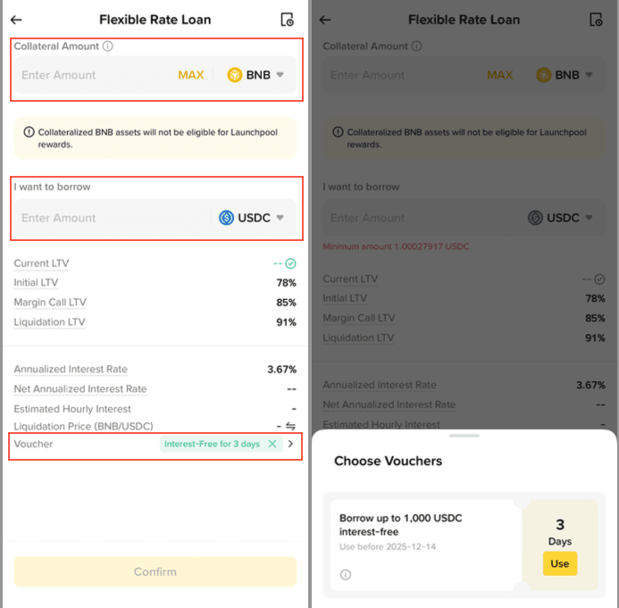This screenshot has width=619, height=608.
Task: Tap the back arrow on the undimmed loan screen
Action: click(16, 20)
